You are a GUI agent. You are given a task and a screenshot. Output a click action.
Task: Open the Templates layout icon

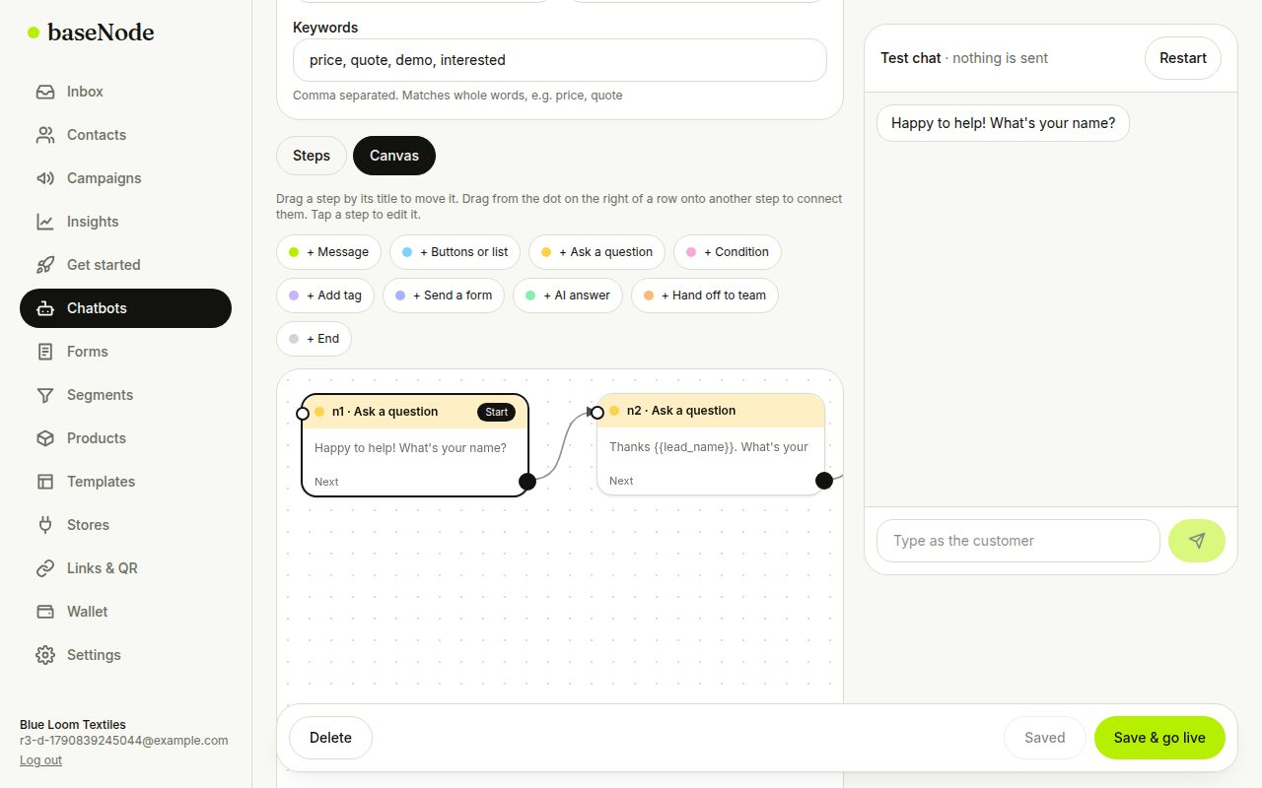[x=45, y=482]
